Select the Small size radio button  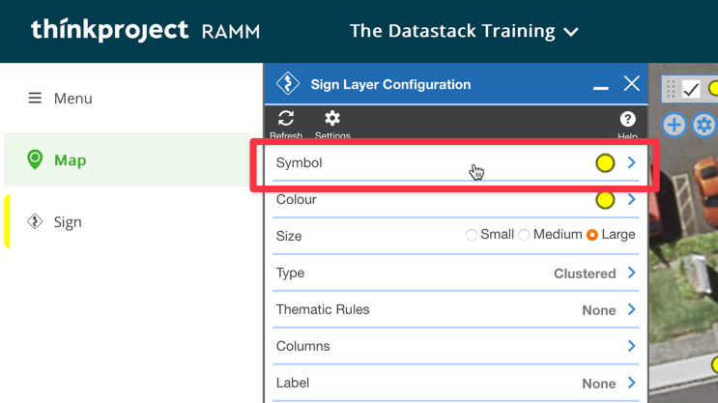[x=472, y=235]
